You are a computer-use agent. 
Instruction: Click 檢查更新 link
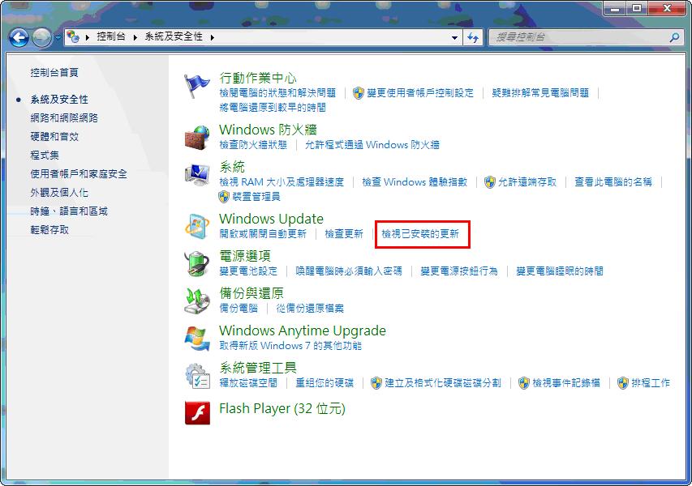(x=344, y=234)
